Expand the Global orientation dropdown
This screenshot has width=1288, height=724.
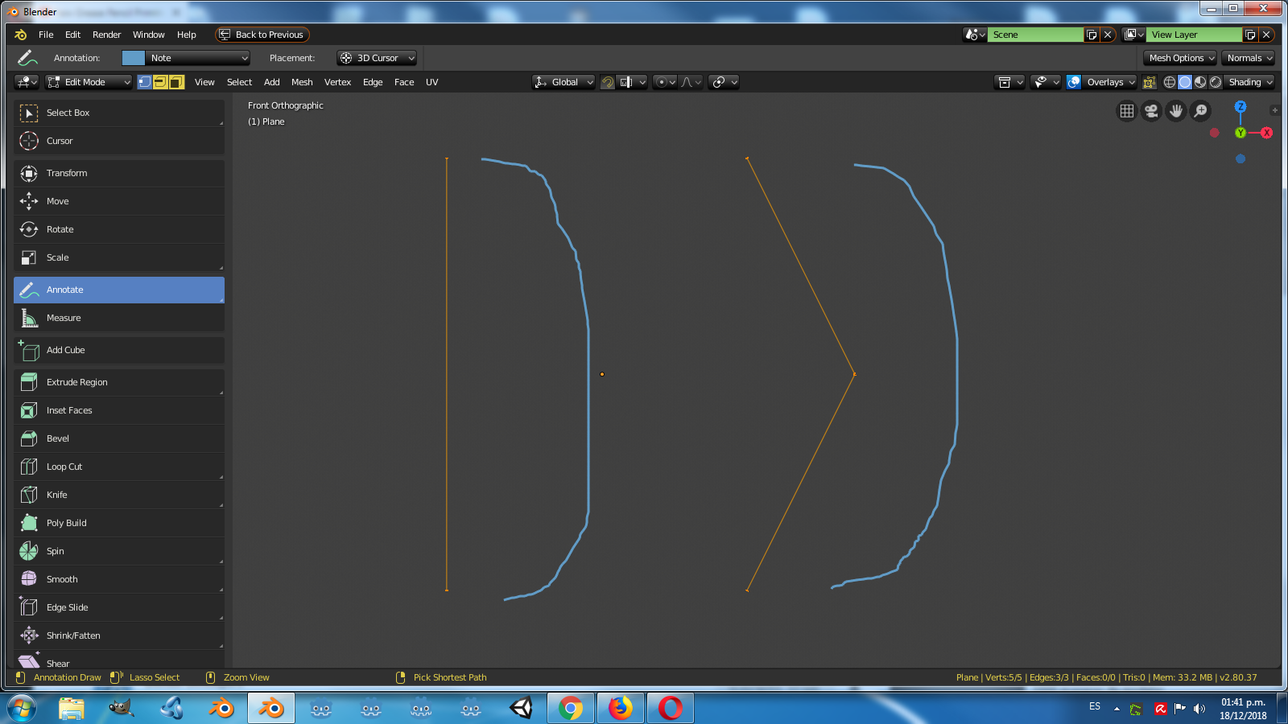tap(564, 82)
